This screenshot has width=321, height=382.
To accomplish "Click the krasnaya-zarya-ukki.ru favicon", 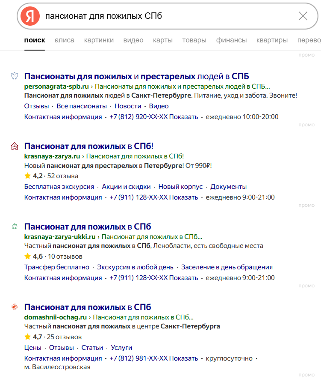I will [15, 227].
